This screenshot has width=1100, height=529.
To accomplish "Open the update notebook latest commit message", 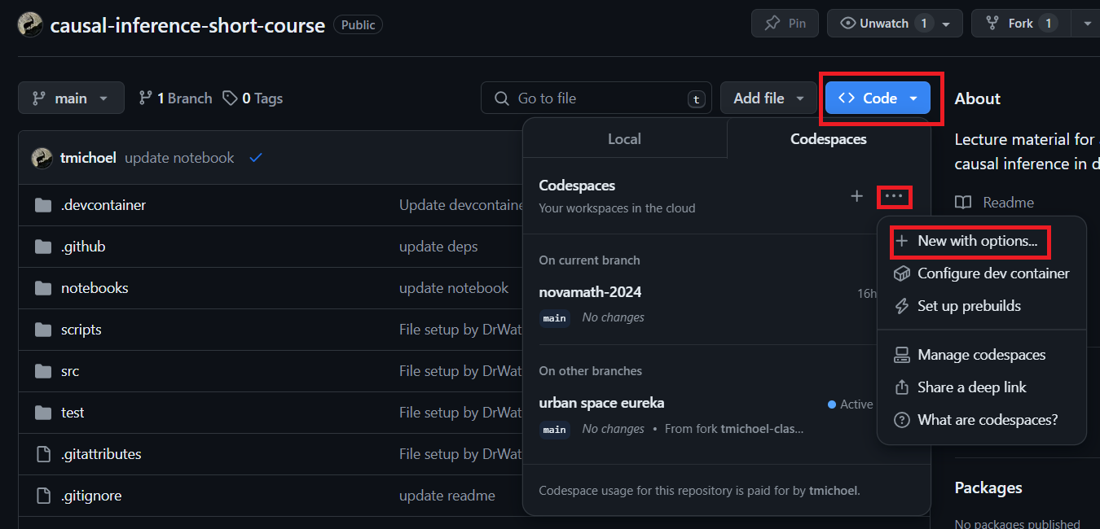I will pos(179,158).
